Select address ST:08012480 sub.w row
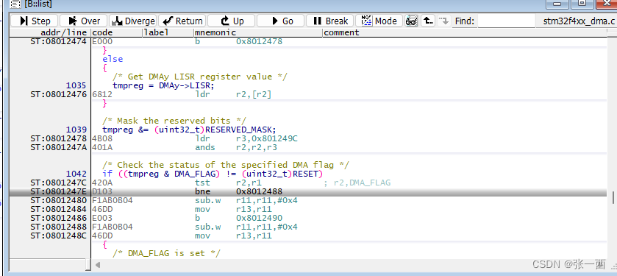 pos(308,200)
